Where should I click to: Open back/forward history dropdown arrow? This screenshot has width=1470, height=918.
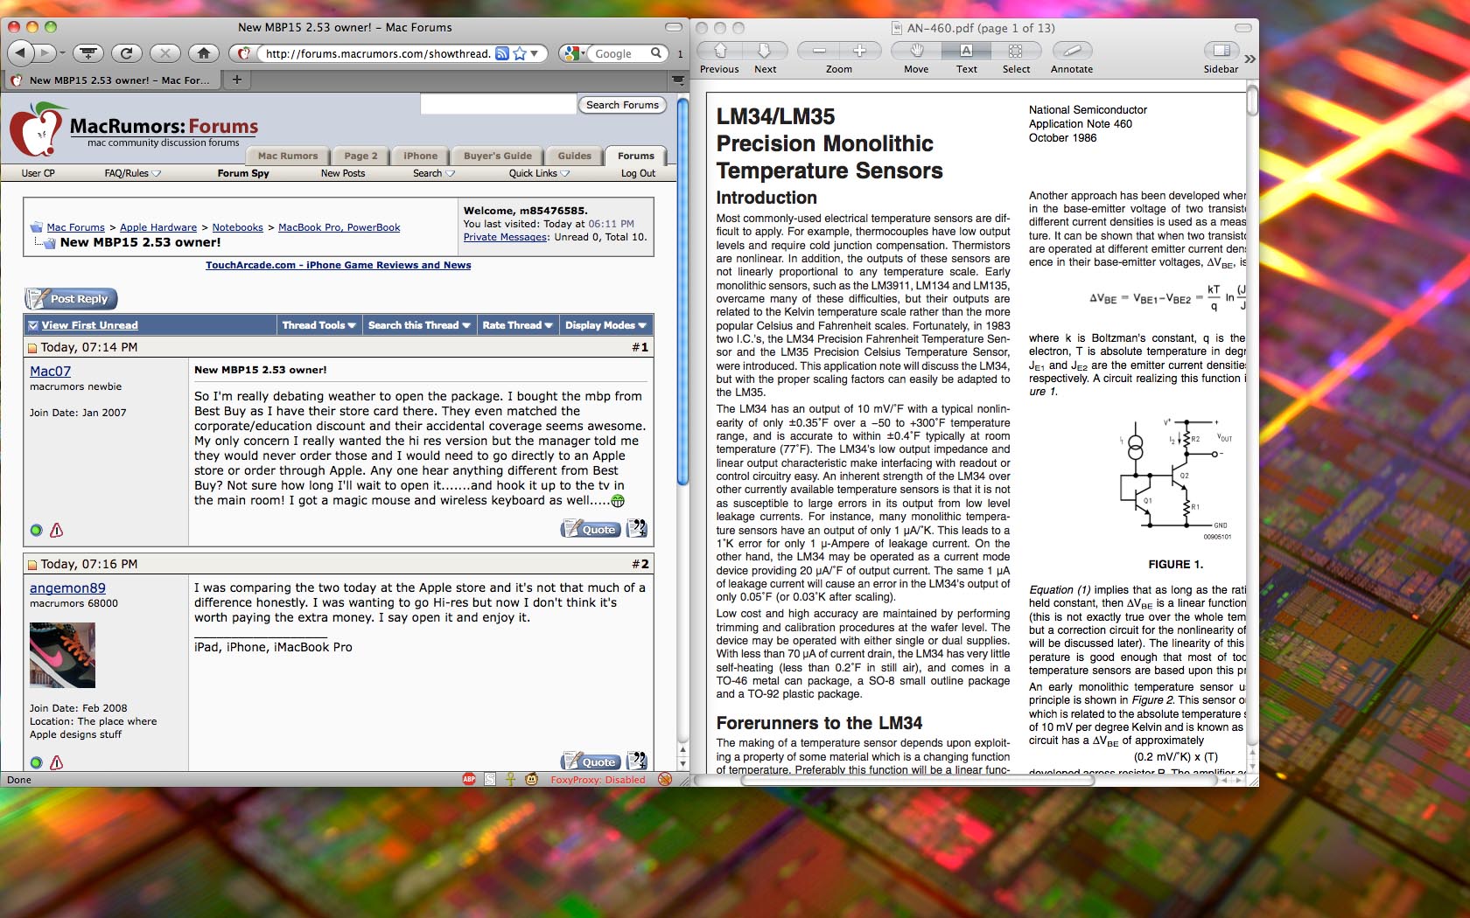(x=62, y=53)
